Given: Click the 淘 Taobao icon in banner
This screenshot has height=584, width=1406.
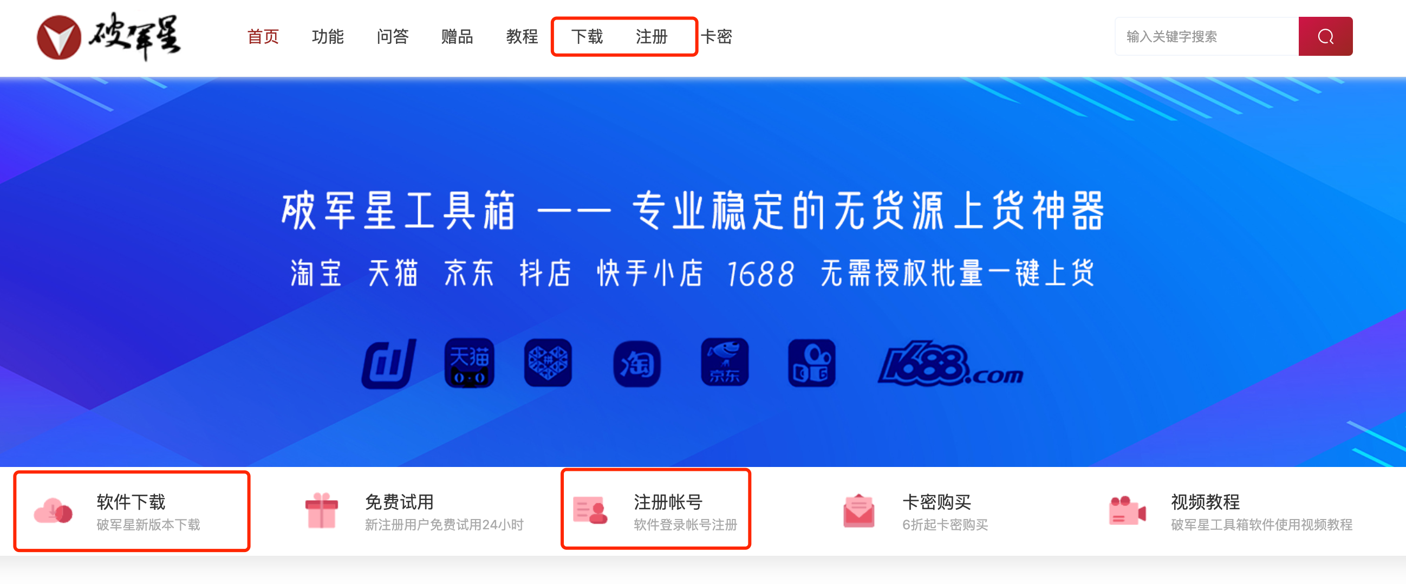Looking at the screenshot, I should [636, 364].
